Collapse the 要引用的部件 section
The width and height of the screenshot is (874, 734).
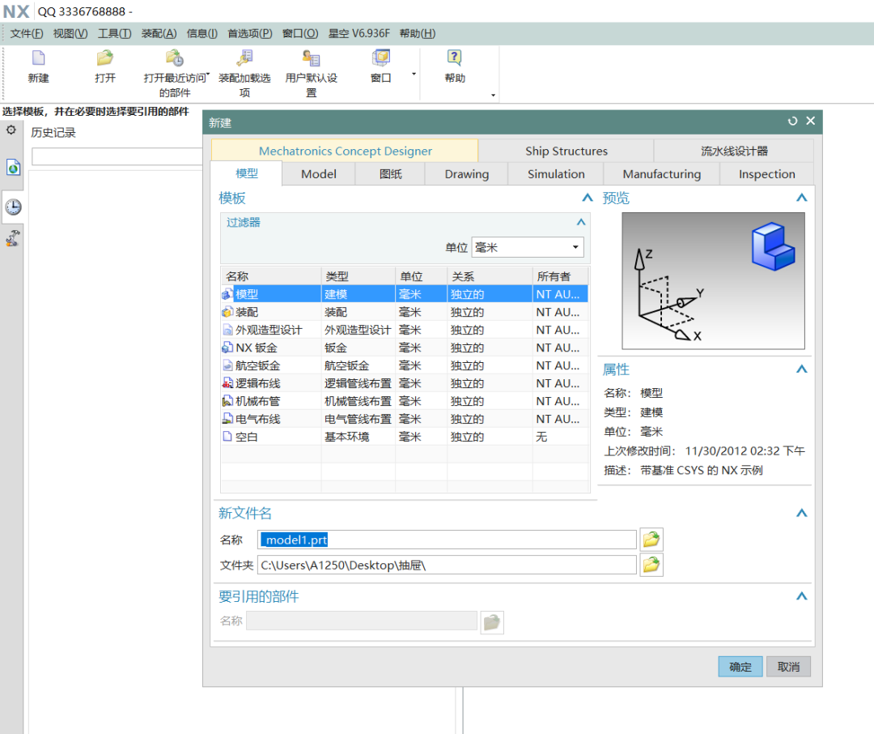click(801, 596)
